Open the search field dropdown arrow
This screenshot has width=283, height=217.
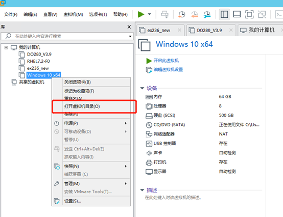pyautogui.click(x=130, y=36)
